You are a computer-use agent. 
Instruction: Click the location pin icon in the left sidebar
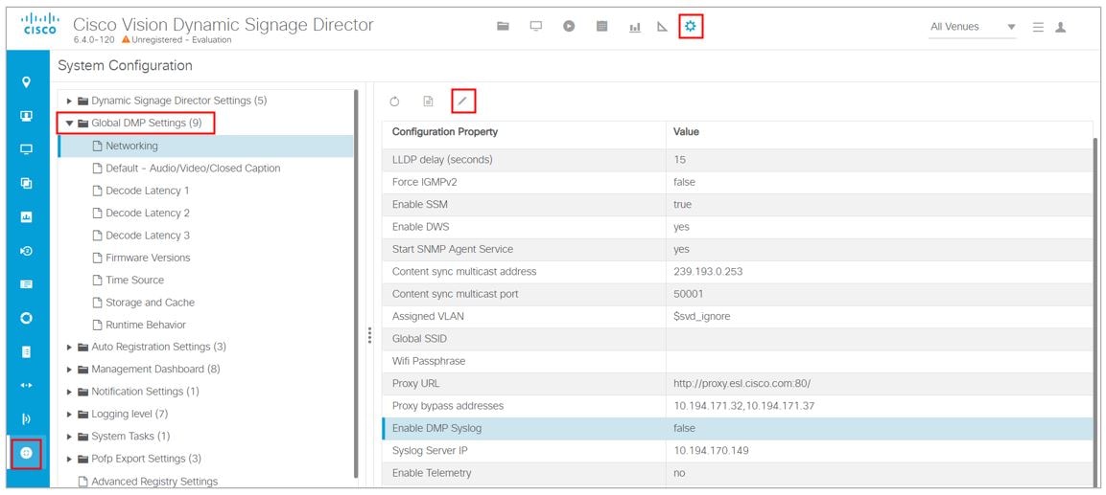click(27, 82)
